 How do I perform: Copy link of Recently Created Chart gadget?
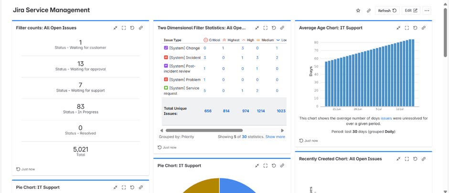click(x=424, y=159)
